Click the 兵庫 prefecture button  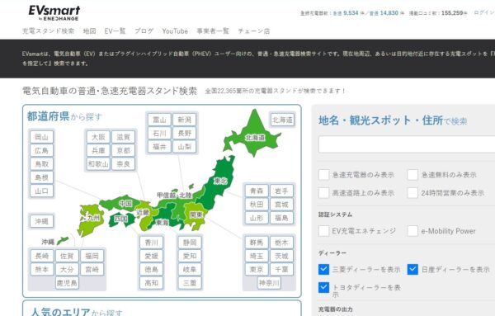[x=98, y=151]
